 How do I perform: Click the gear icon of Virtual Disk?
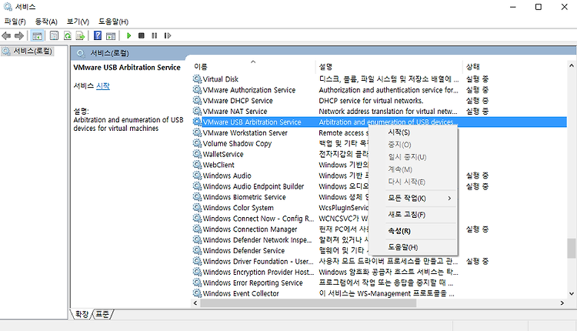[197, 79]
